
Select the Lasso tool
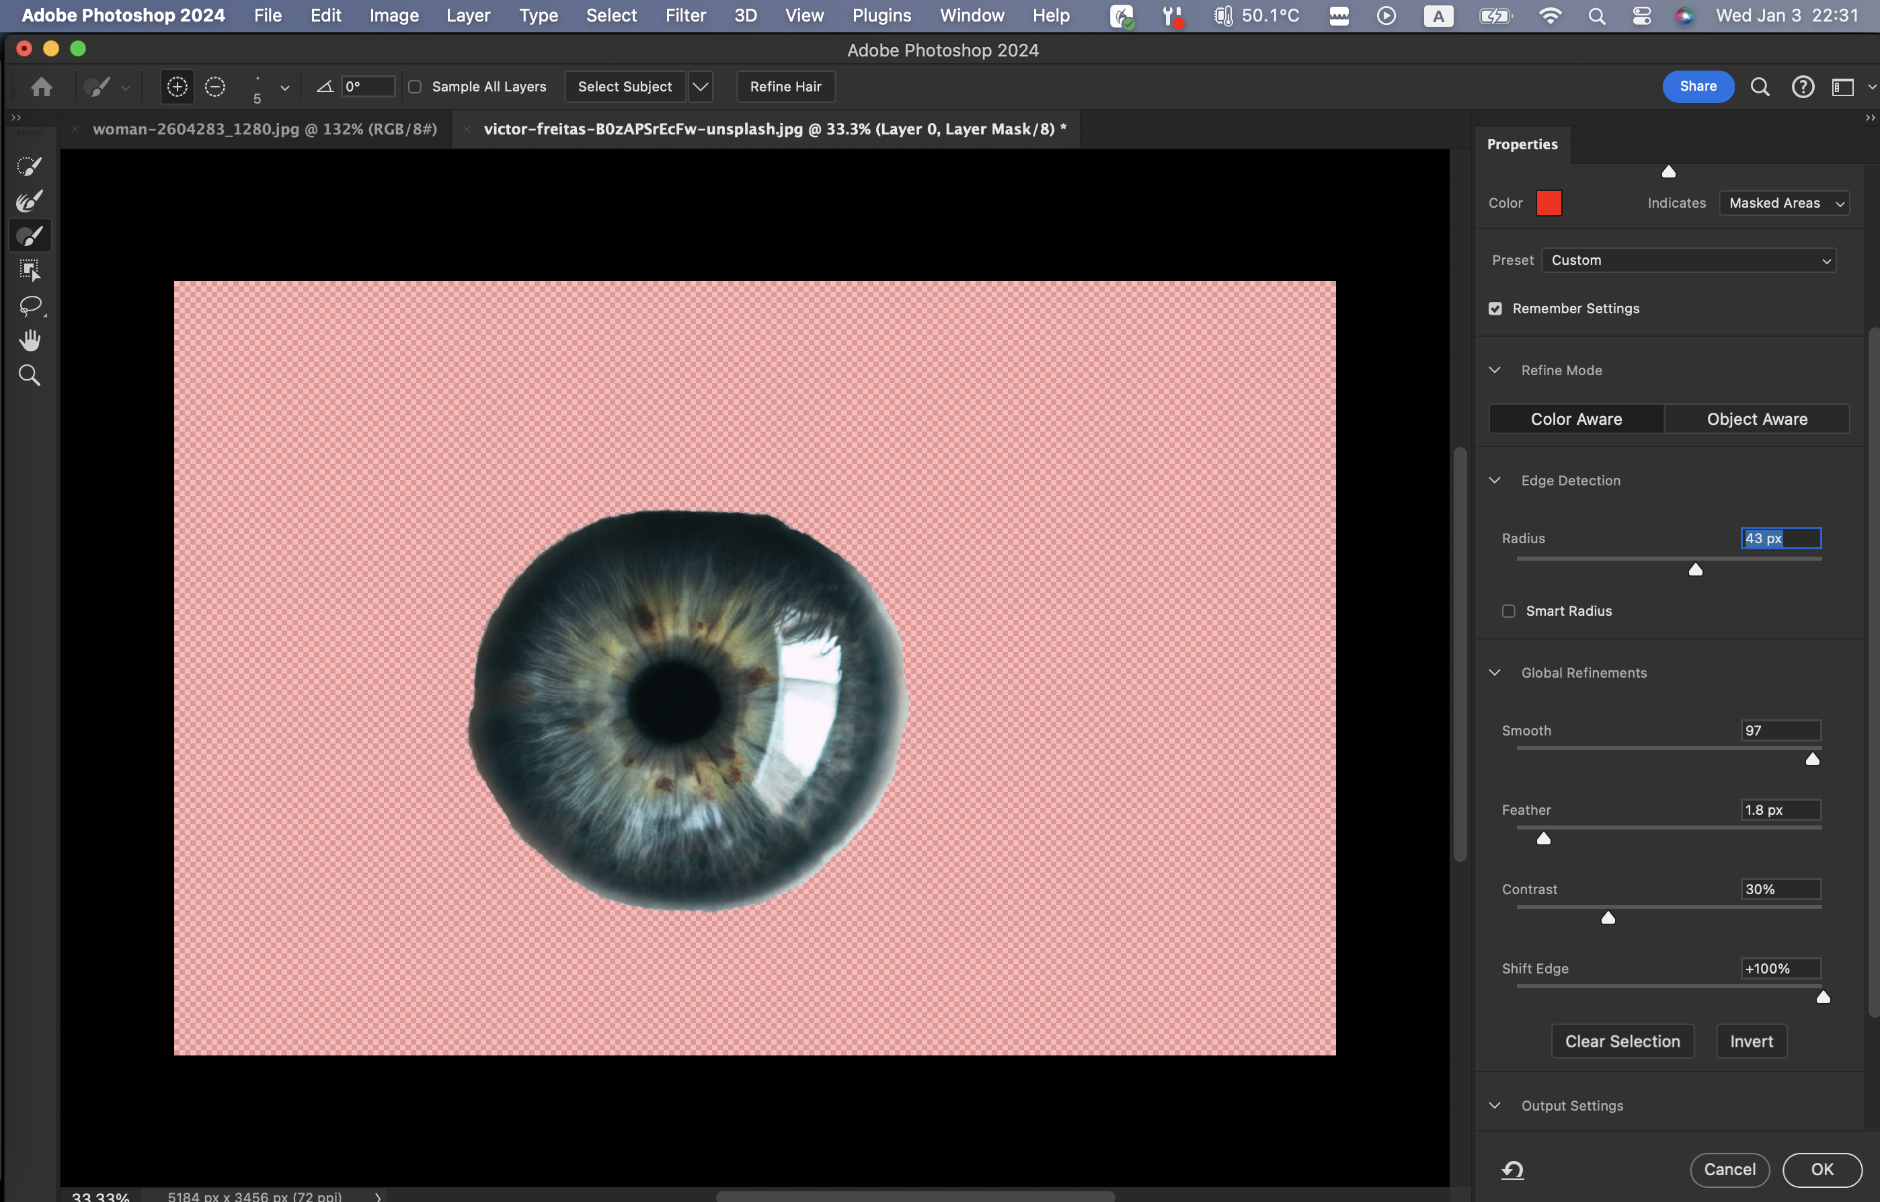[x=29, y=305]
